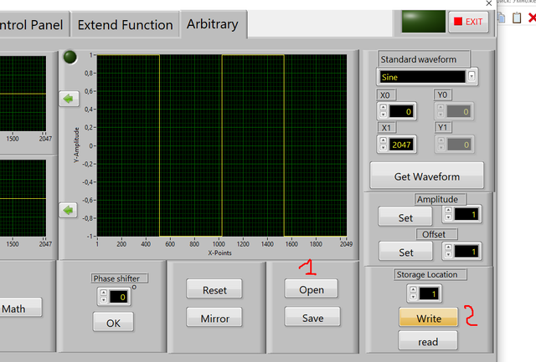Viewport: 536px width, 362px height.
Task: Click the dark green indicator beside EXIT
Action: [x=424, y=22]
